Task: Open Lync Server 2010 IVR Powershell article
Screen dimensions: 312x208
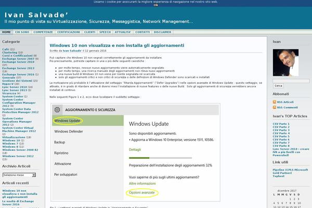Action: click(x=291, y=152)
